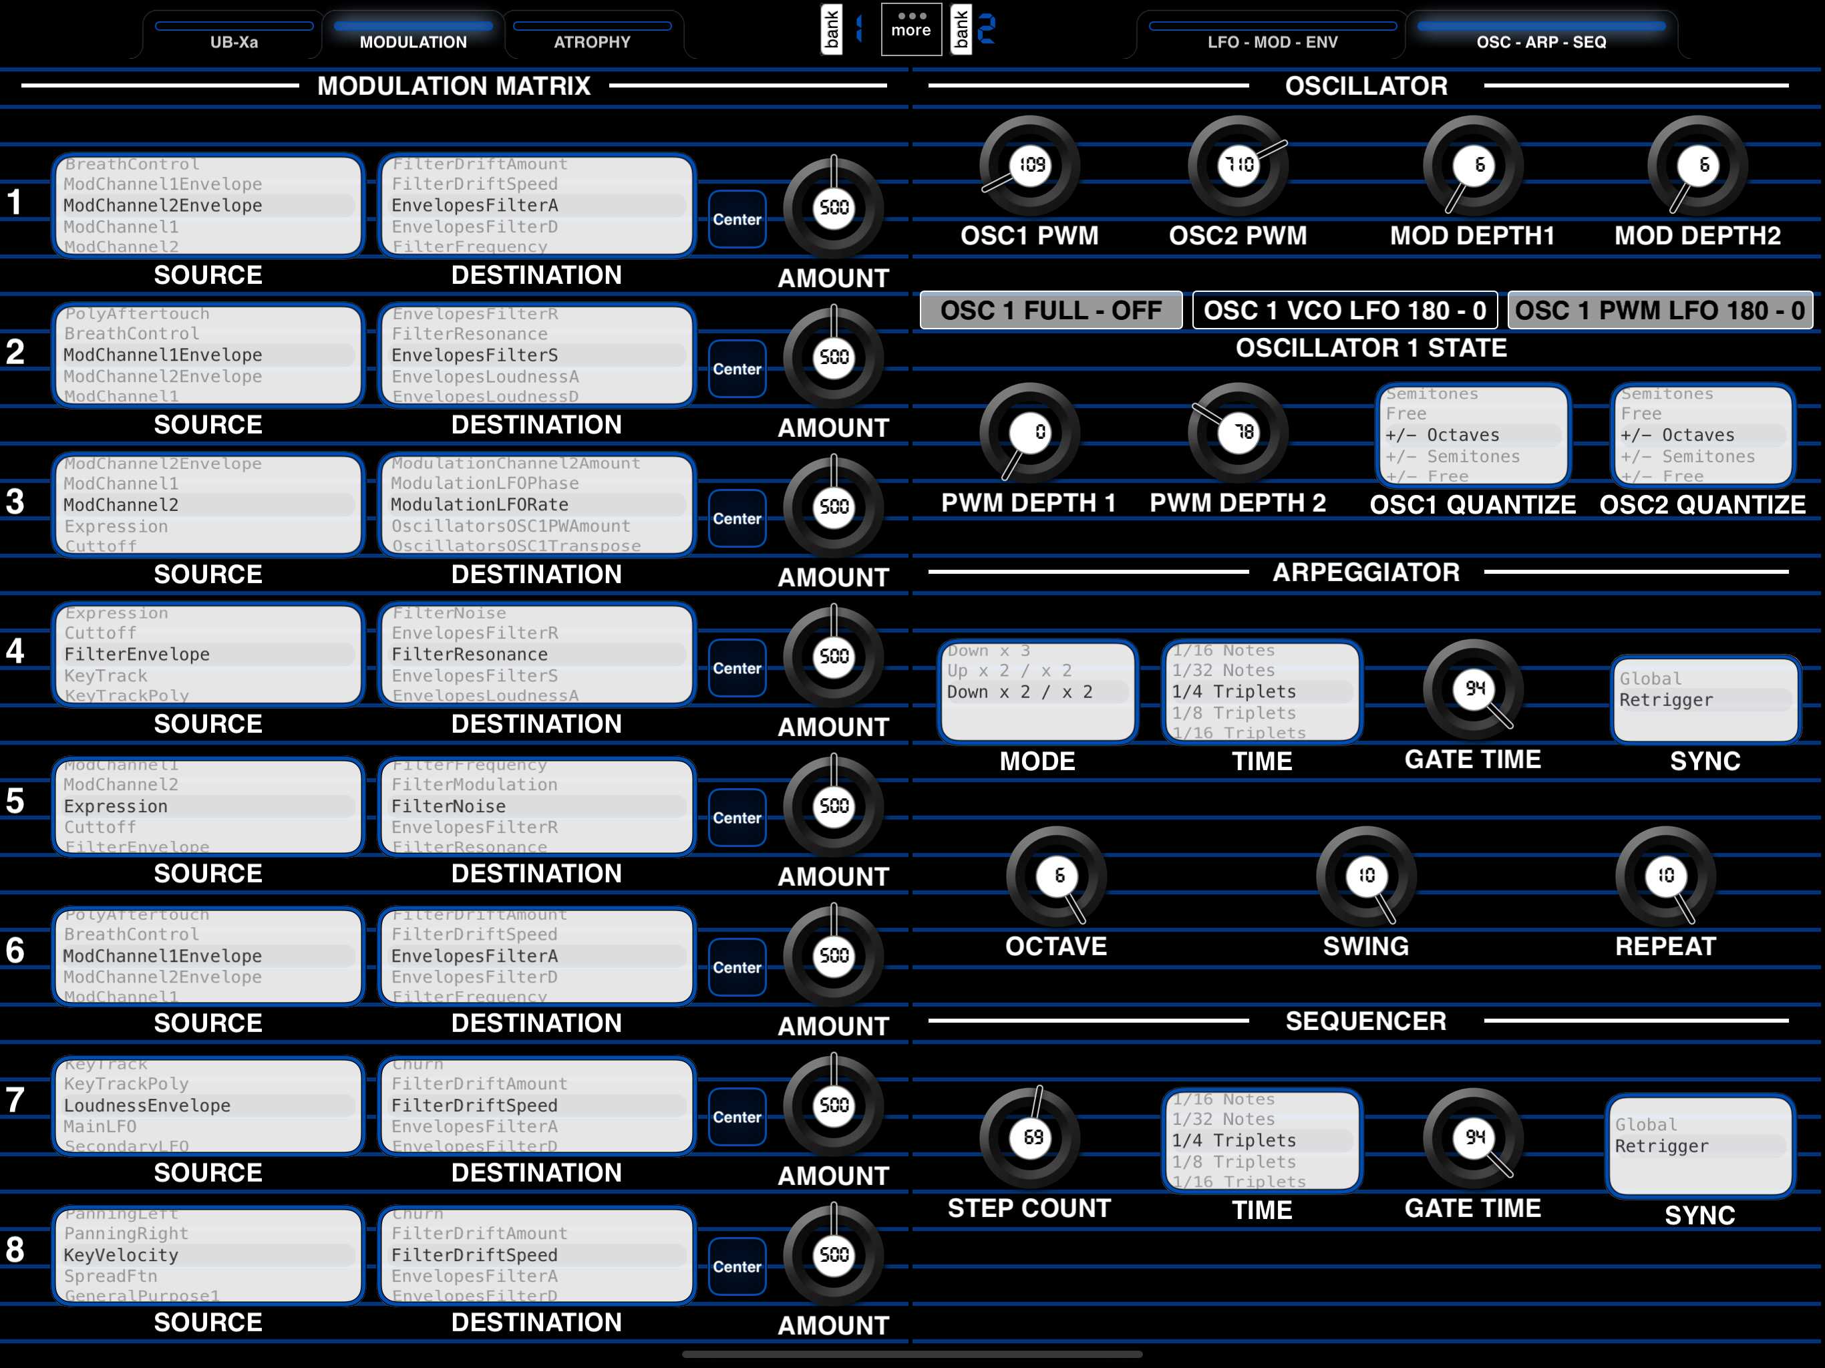The image size is (1825, 1368).
Task: Click the OSC2 PWM knob
Action: (1238, 165)
